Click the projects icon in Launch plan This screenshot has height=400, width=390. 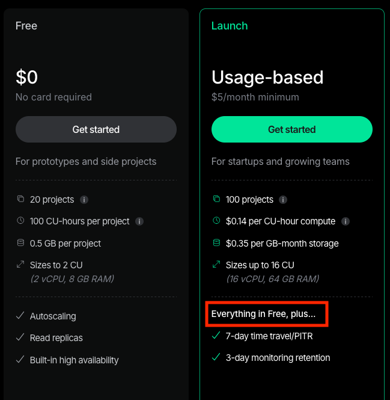[216, 199]
